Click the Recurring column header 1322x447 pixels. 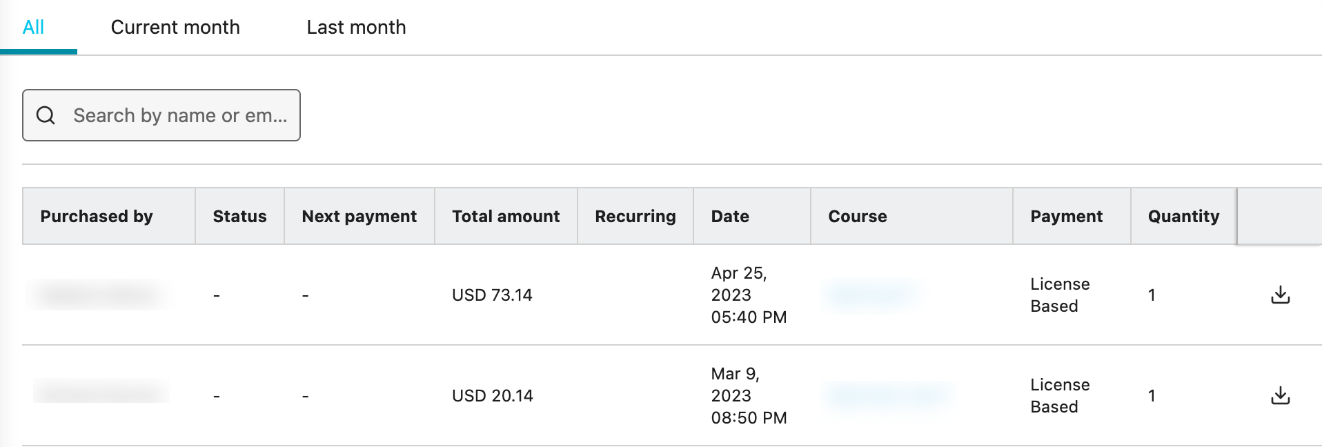[635, 217]
